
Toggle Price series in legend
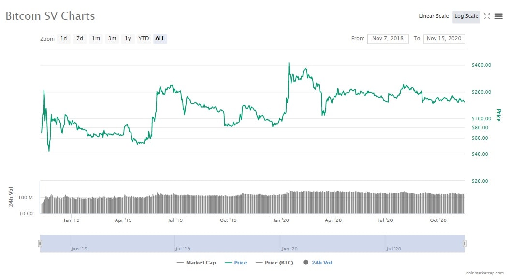point(236,263)
